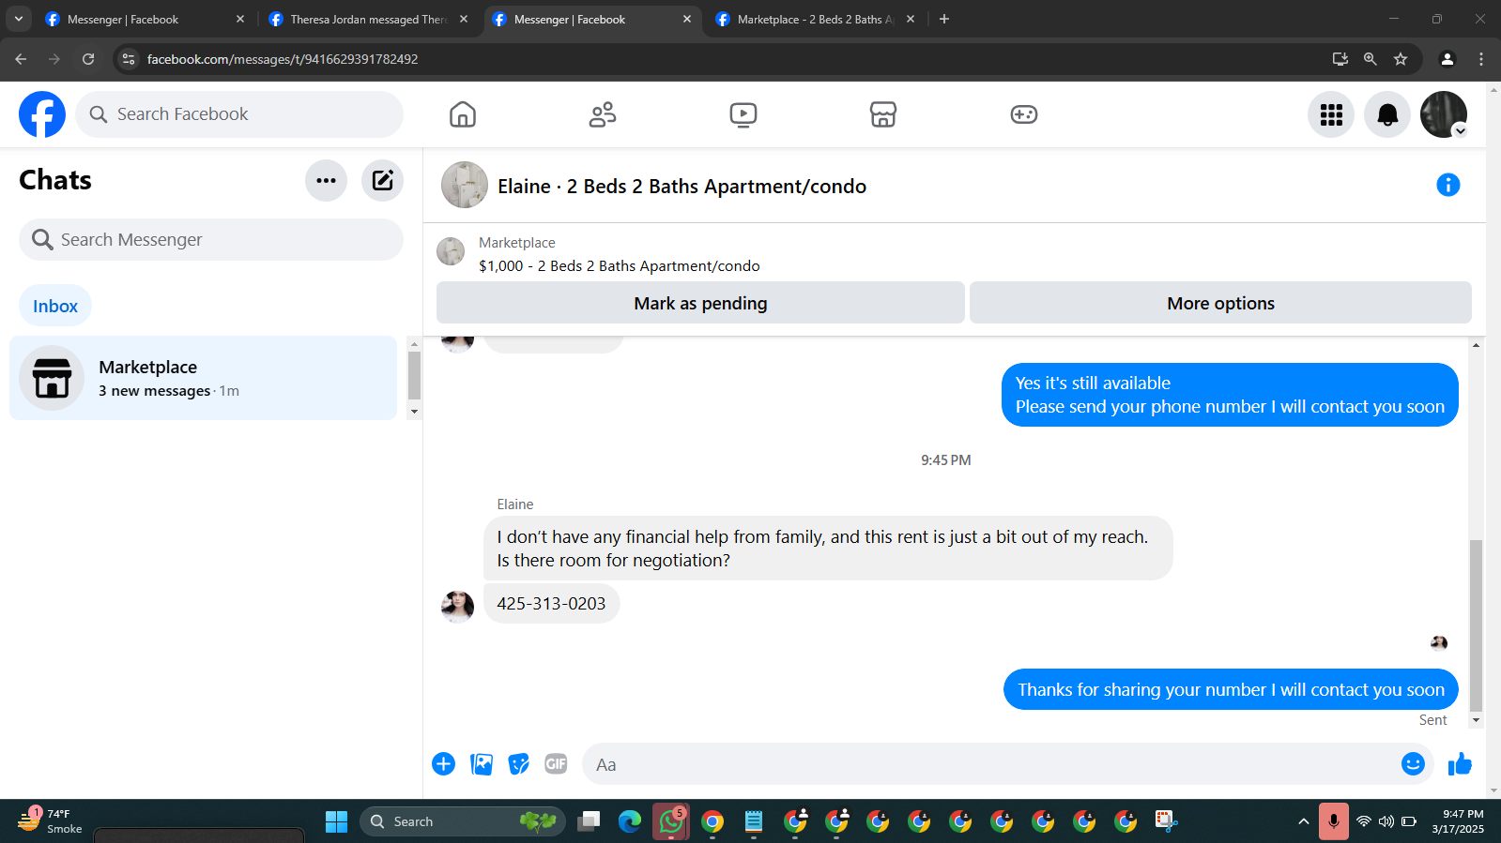Open the tab search dropdown arrow

coord(19,19)
